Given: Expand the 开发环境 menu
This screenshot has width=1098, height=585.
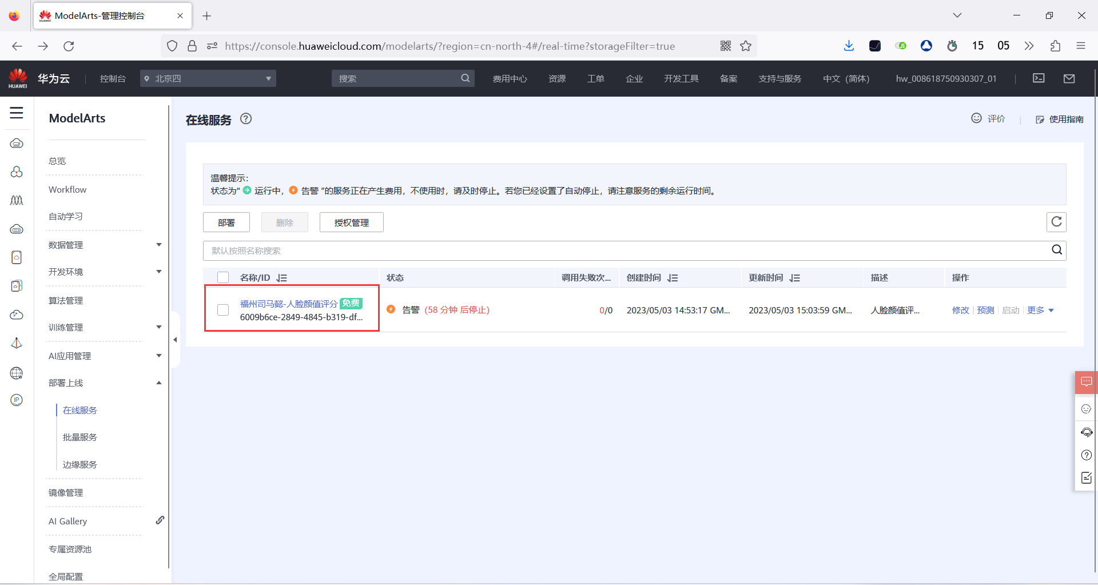Looking at the screenshot, I should [x=159, y=272].
